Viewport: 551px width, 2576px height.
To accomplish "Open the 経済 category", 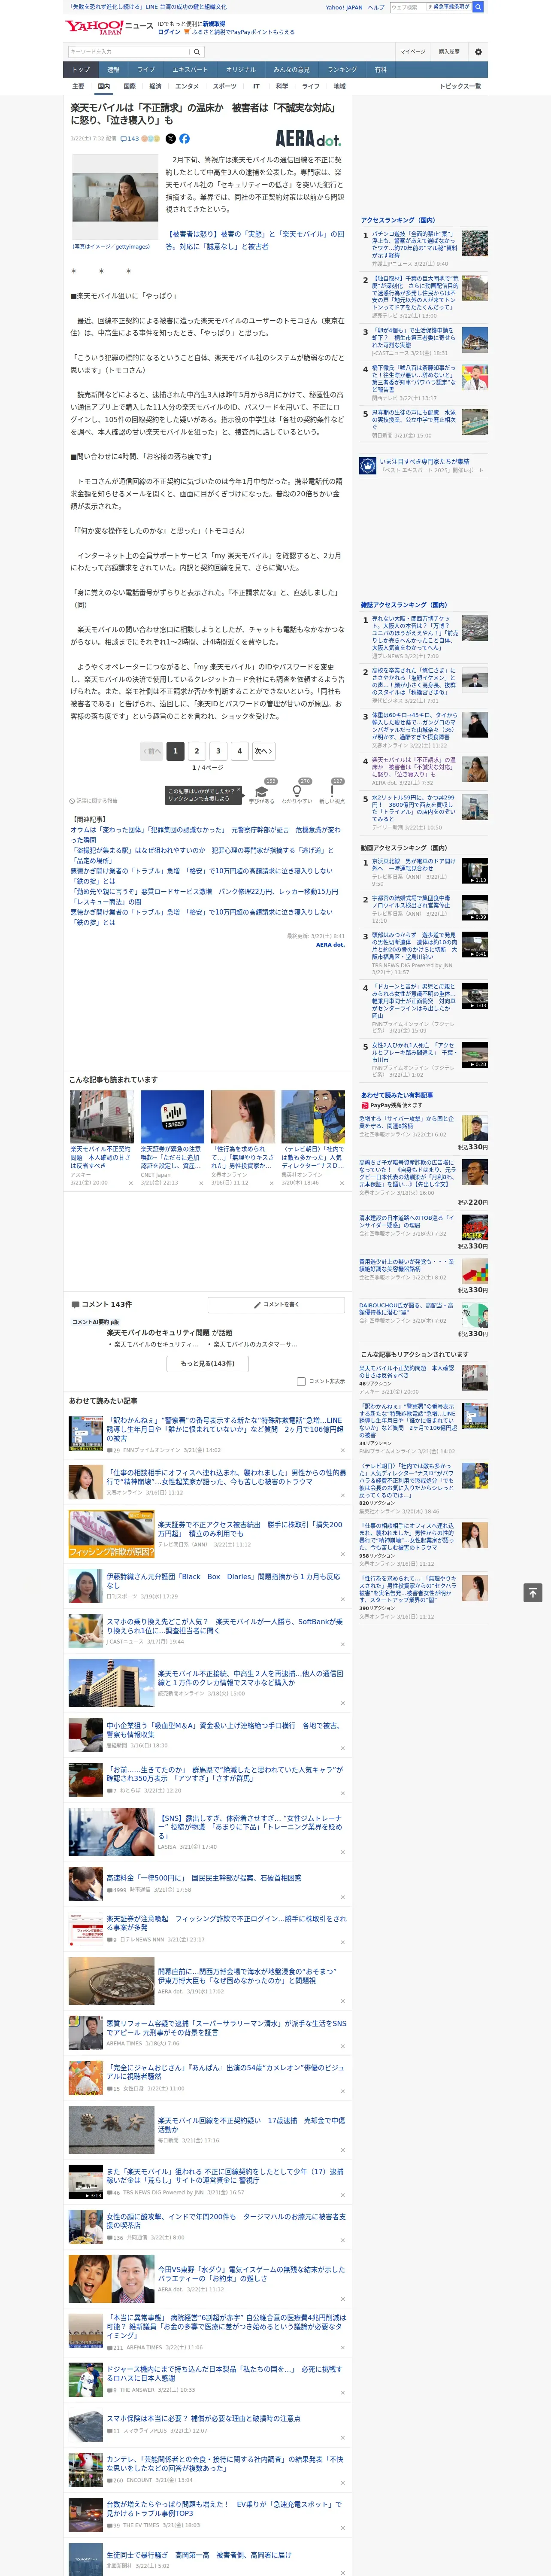I will 155,86.
